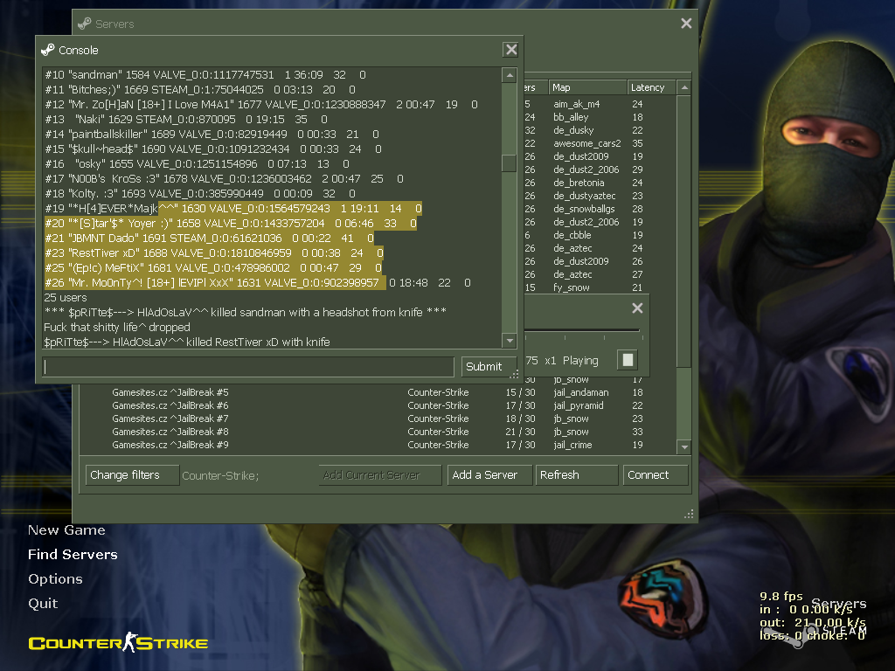Image resolution: width=895 pixels, height=671 pixels.
Task: Open Find Servers from main menu
Action: (x=73, y=555)
